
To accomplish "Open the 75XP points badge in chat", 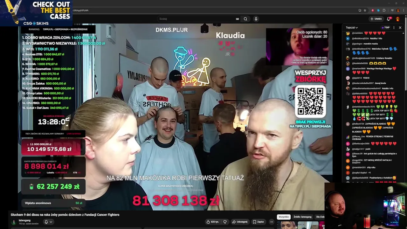I will pyautogui.click(x=385, y=28).
